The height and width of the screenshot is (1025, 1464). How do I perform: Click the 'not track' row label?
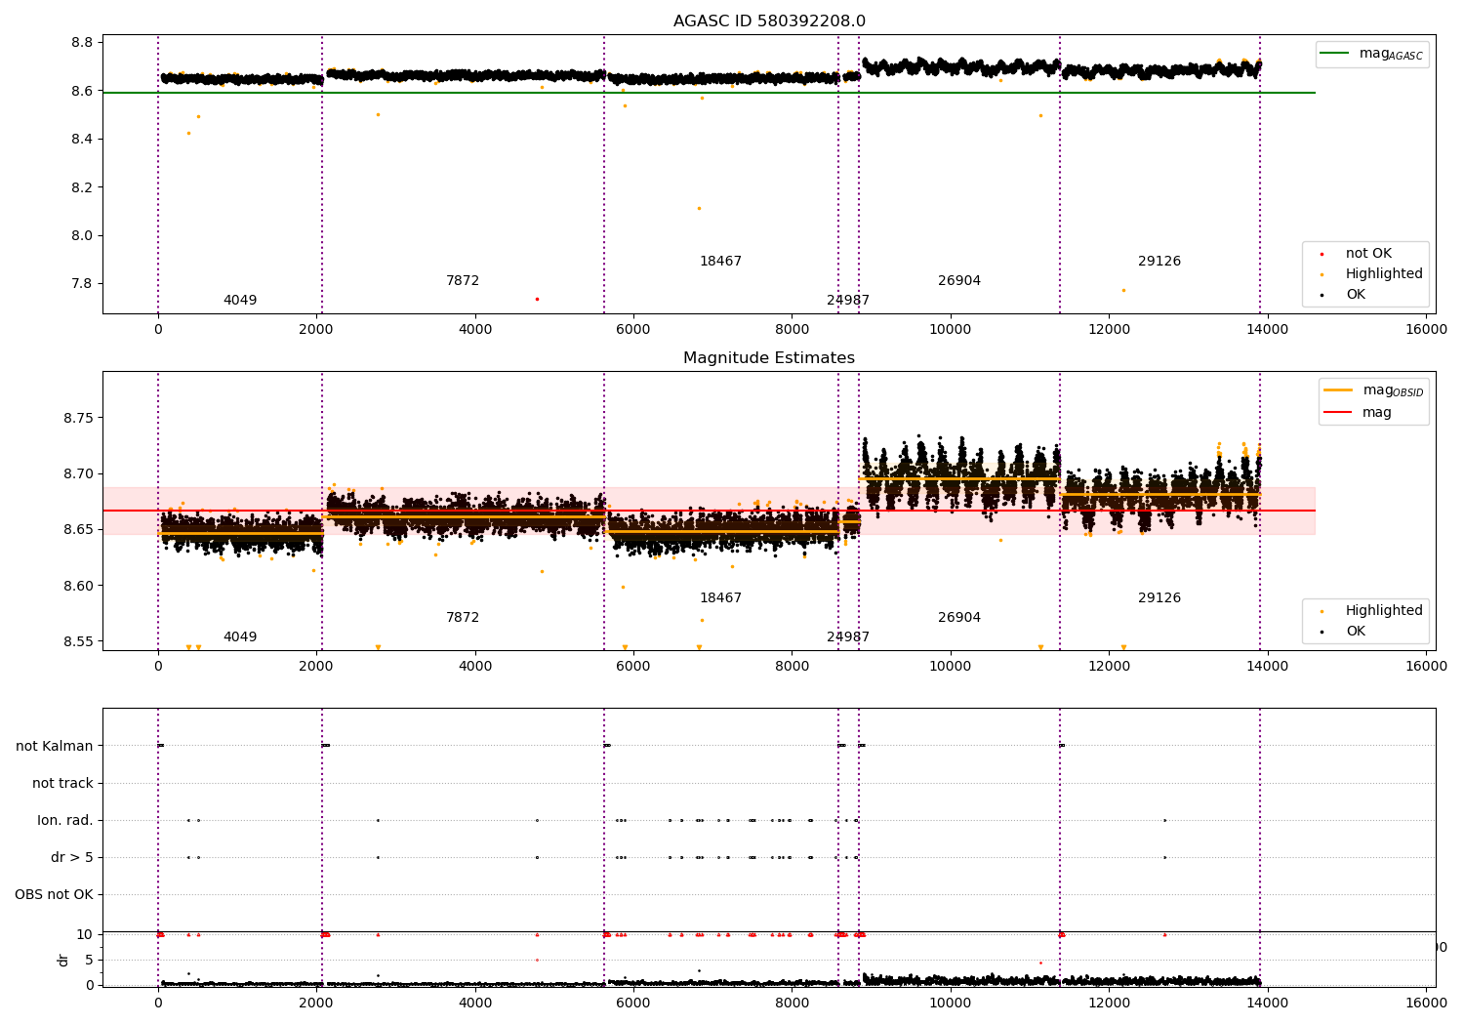(62, 783)
